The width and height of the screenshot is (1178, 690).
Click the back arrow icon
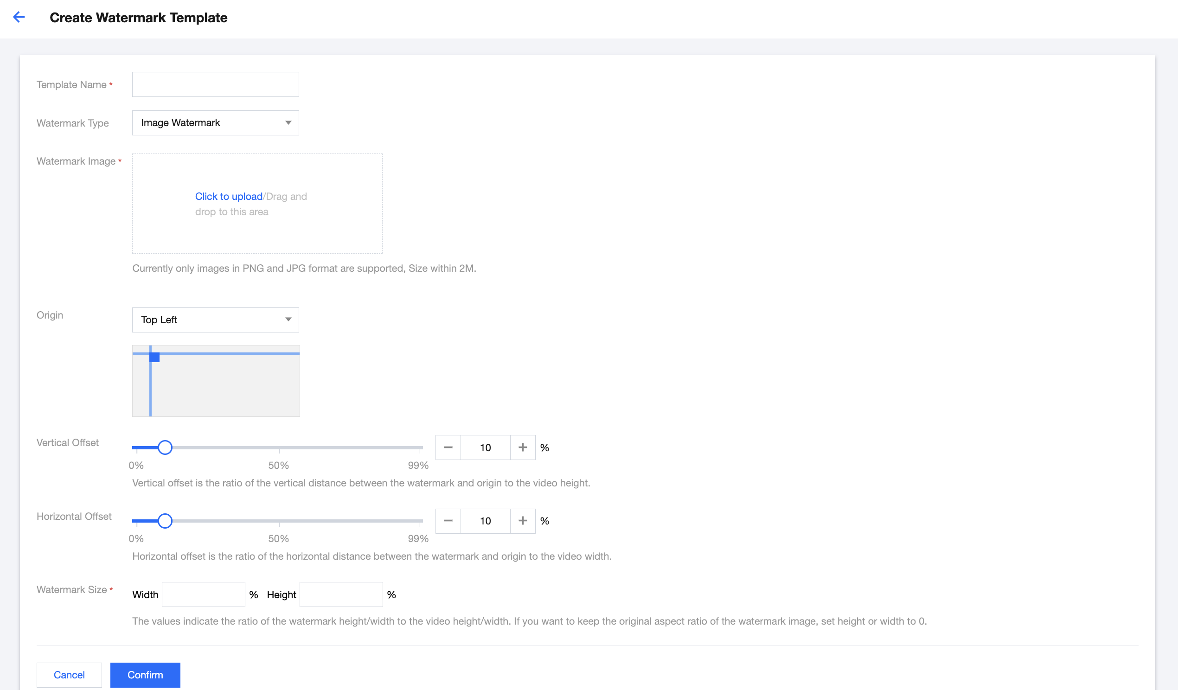coord(19,17)
